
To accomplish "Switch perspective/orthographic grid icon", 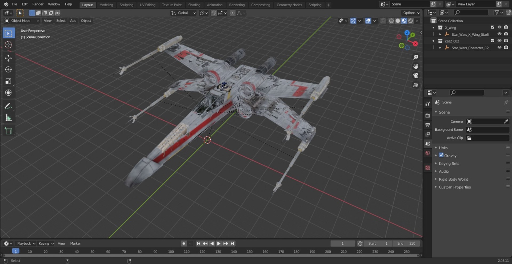I will 415,85.
